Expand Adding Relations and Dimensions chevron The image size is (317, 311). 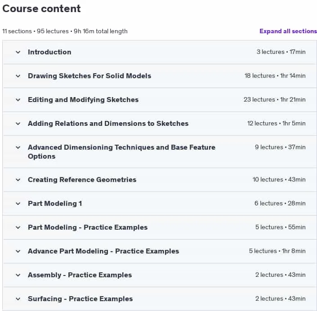[x=18, y=124]
